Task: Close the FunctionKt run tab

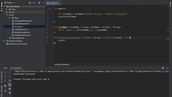Action: coord(23,68)
